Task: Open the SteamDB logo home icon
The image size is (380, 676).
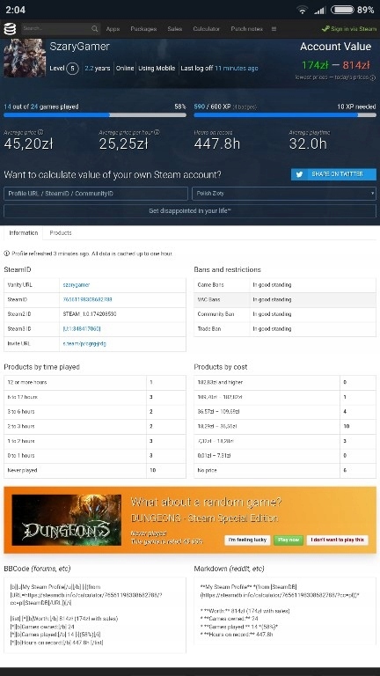Action: click(x=10, y=29)
